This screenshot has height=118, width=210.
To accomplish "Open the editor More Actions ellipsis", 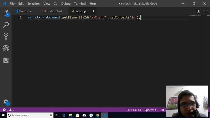I will [206, 11].
